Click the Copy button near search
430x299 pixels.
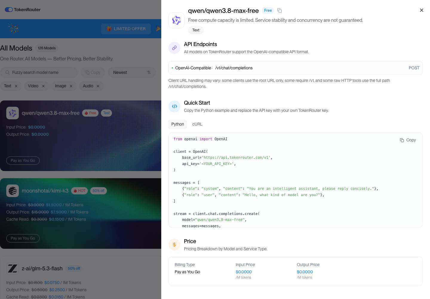pyautogui.click(x=93, y=72)
